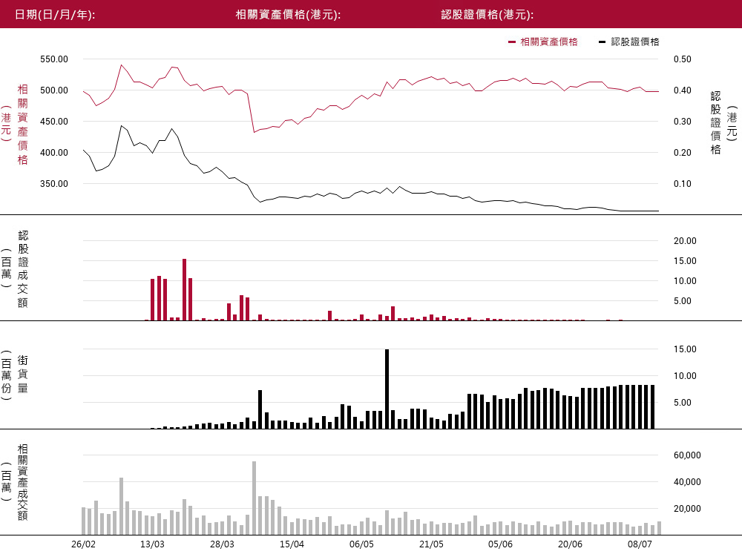742x557 pixels.
Task: Click the 400.00 left axis value
Action: [54, 153]
